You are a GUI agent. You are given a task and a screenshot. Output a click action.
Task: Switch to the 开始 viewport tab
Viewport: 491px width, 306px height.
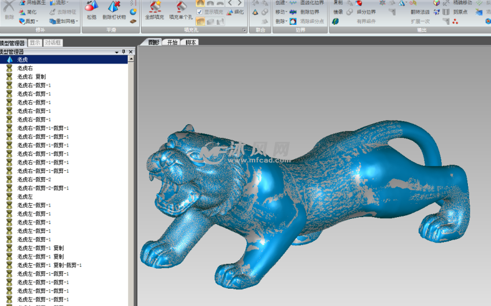click(x=172, y=42)
